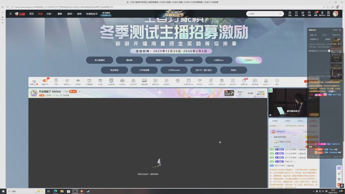Open Task View on the taskbar

48,191
